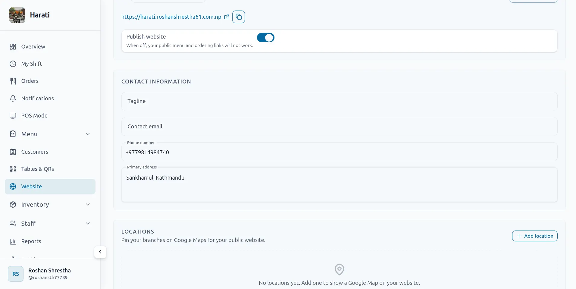Click the @roshansth77789 username
Viewport: 576px width, 289px height.
click(x=48, y=278)
